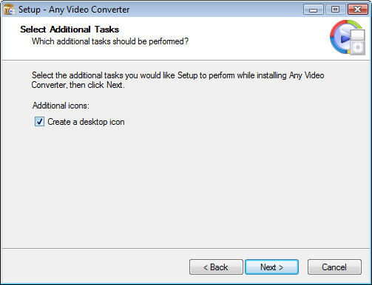Click the Setup installer icon in title bar
Viewport: 372px width, 285px height.
click(x=10, y=10)
